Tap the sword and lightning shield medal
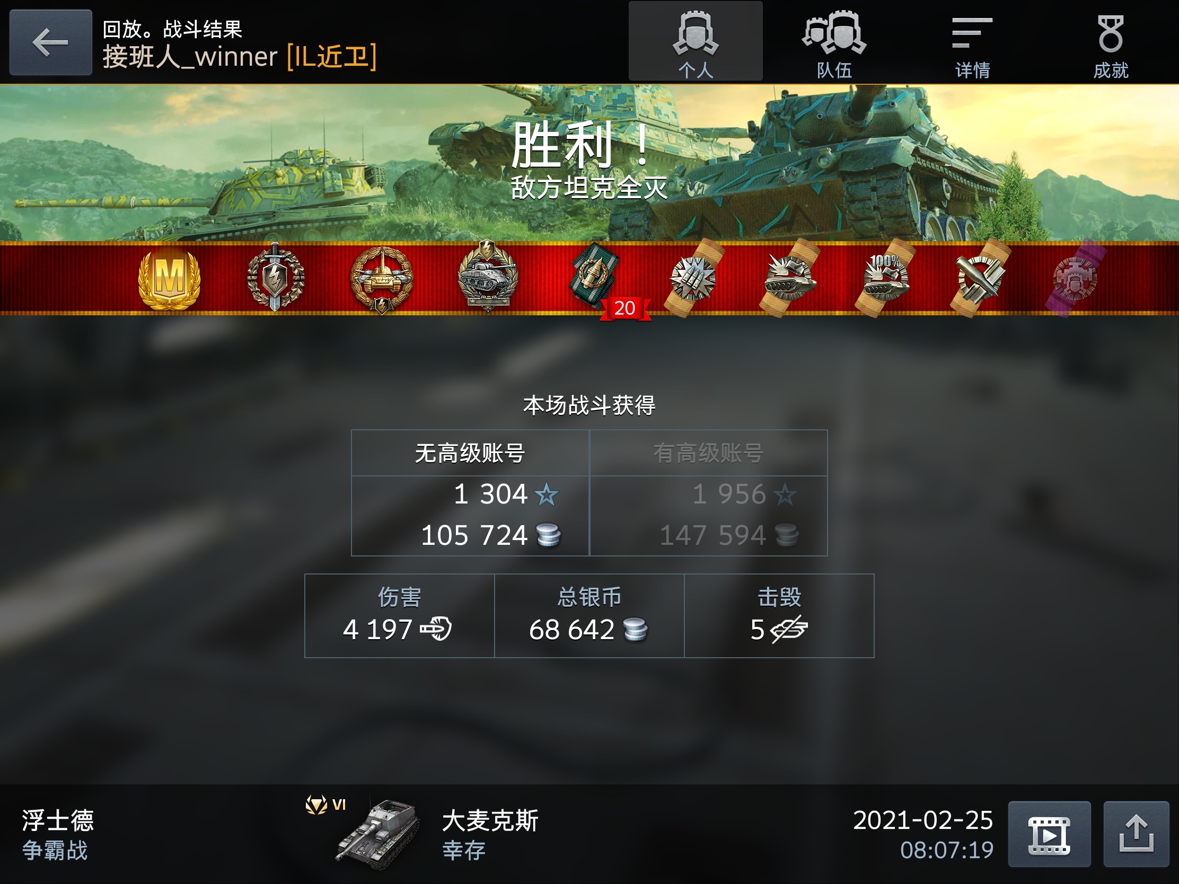 click(276, 277)
